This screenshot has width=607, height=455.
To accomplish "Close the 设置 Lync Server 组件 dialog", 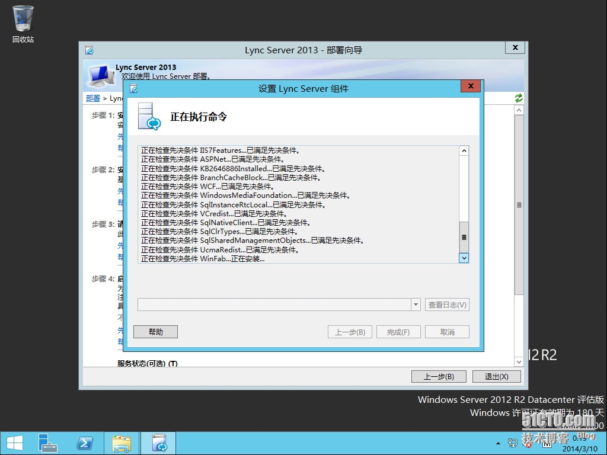I will click(x=470, y=86).
